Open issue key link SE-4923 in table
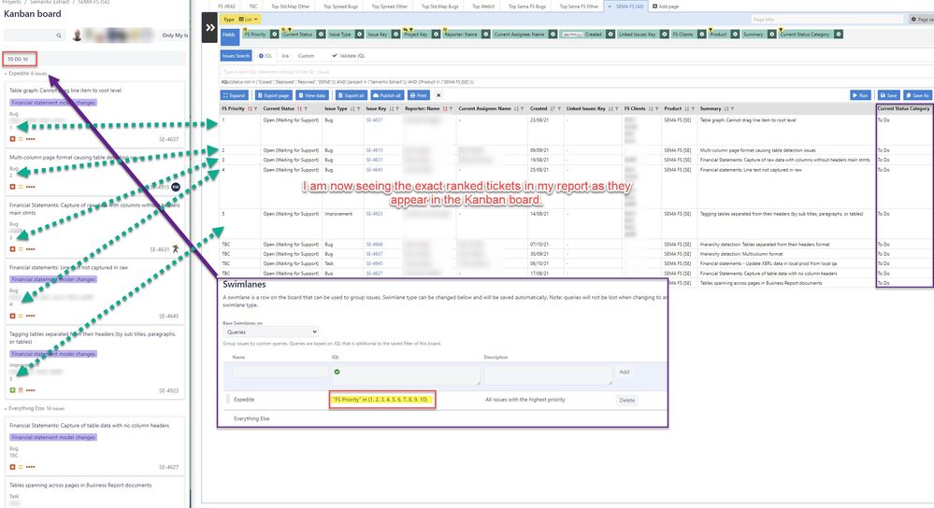The width and height of the screenshot is (934, 508). 374,214
